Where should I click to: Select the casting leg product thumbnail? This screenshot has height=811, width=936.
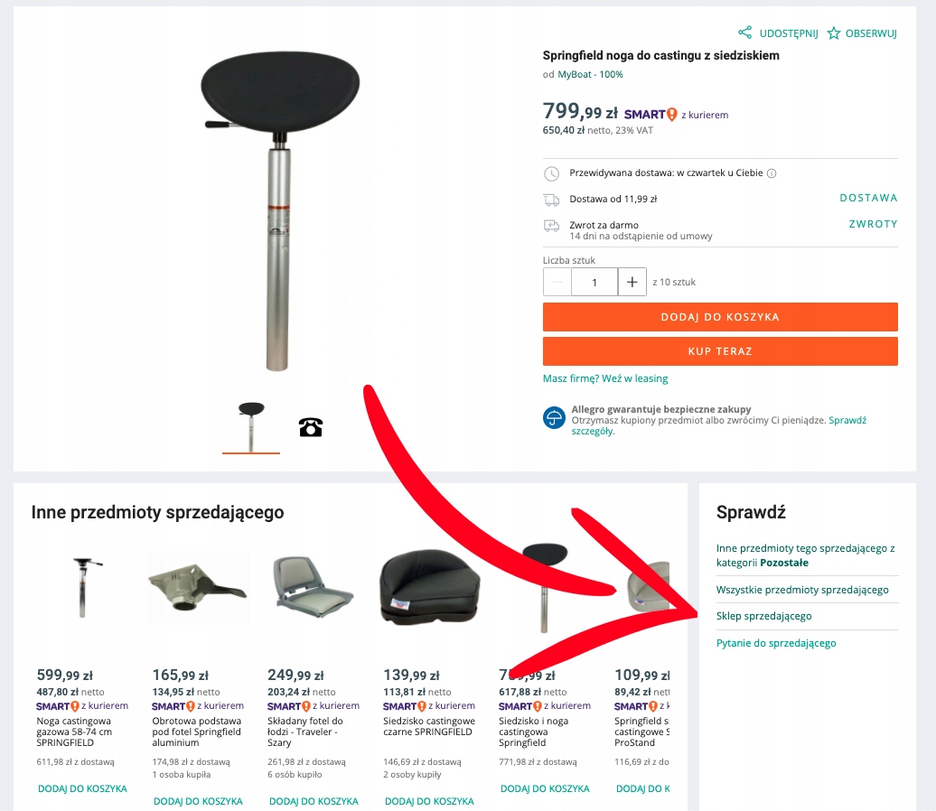click(x=251, y=426)
